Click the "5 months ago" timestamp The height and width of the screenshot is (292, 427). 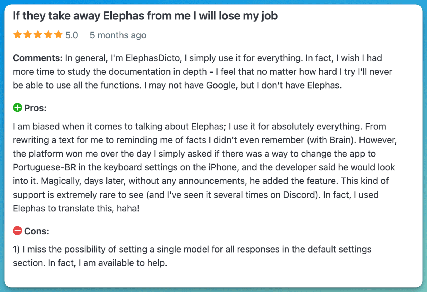[x=118, y=35]
